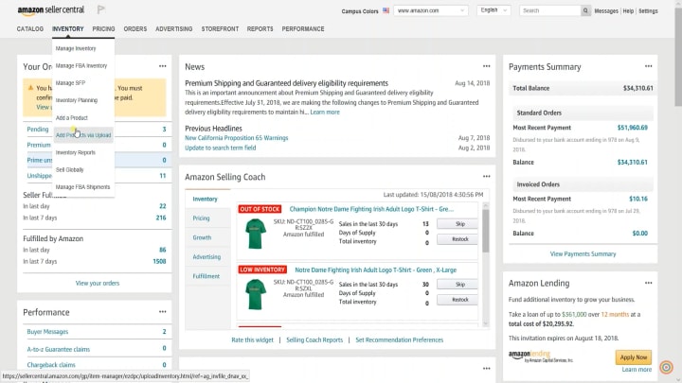Open the Orders menu

(x=135, y=28)
